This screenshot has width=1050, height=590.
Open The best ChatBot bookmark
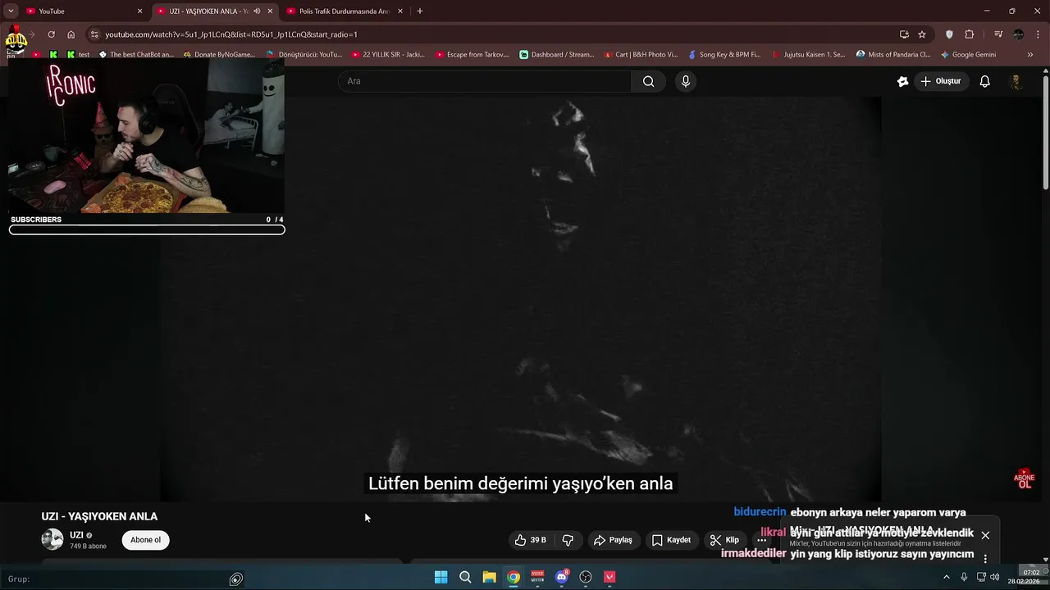tap(136, 55)
